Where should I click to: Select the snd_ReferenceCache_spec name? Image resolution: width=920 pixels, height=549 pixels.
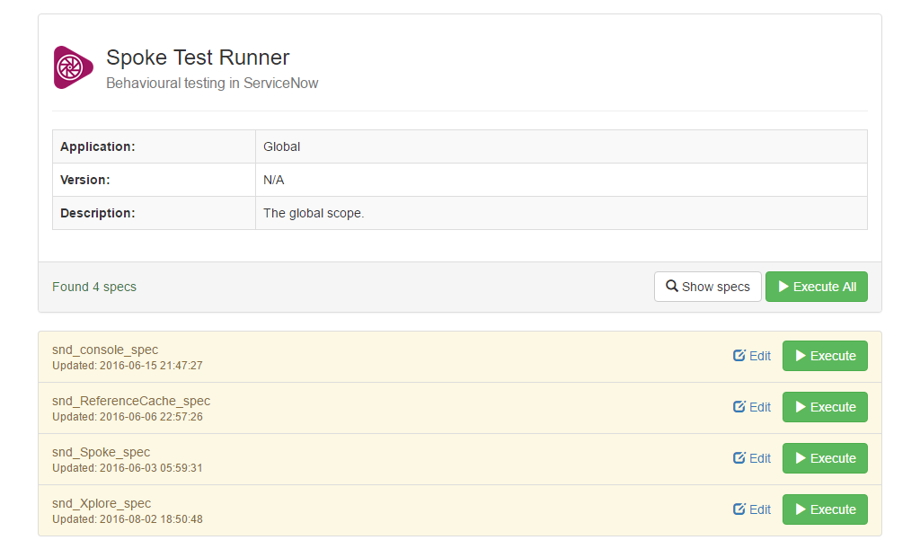tap(131, 401)
